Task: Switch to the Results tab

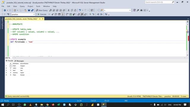Action: [x=9, y=61]
